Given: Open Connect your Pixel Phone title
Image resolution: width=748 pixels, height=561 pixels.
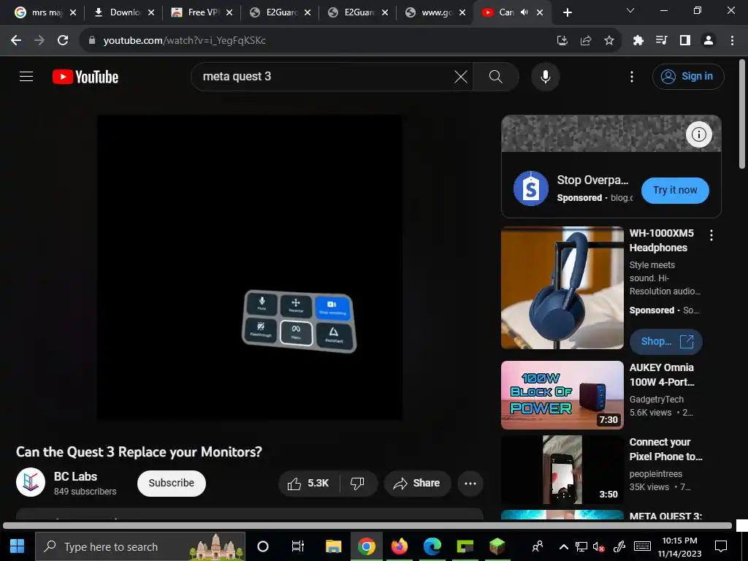Looking at the screenshot, I should [665, 449].
